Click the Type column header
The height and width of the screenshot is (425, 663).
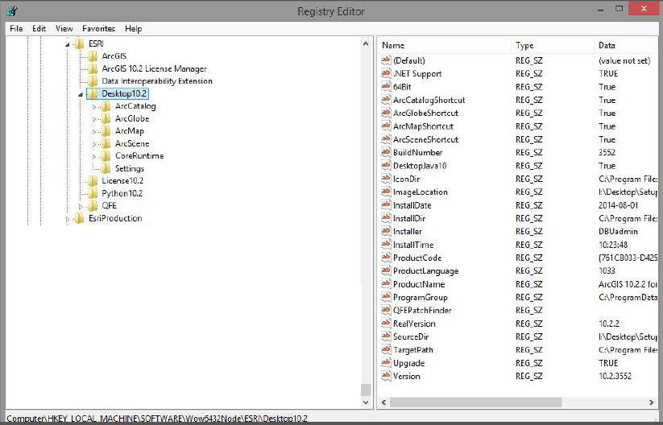point(552,45)
